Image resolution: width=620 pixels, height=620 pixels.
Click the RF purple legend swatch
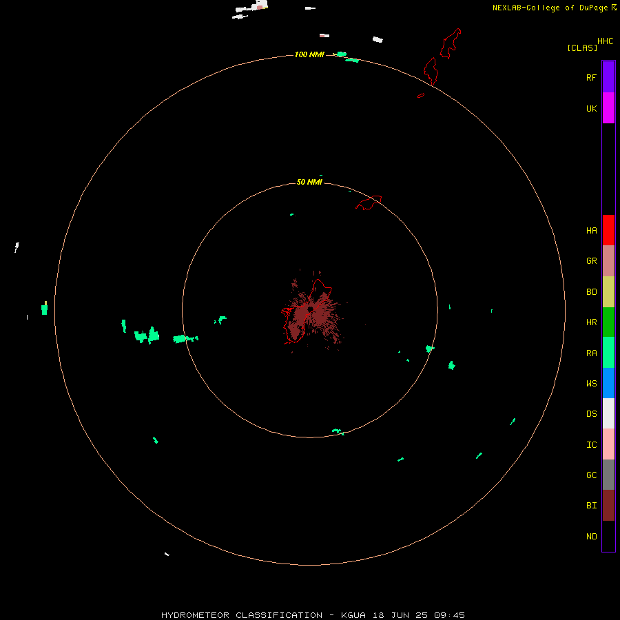coord(608,77)
